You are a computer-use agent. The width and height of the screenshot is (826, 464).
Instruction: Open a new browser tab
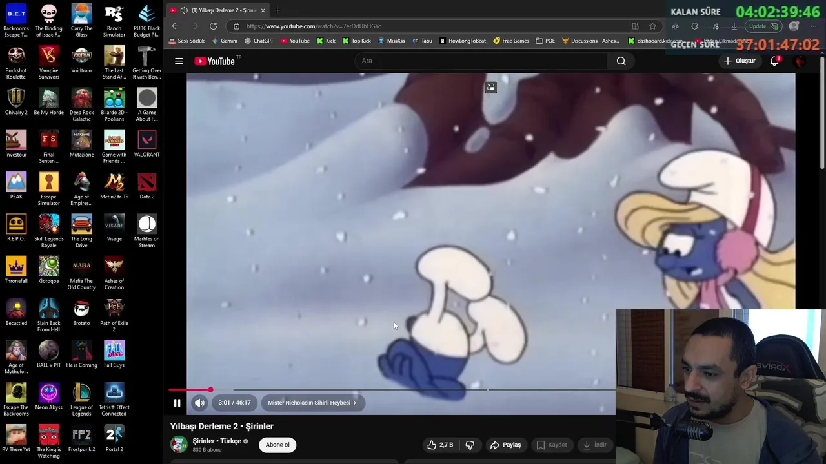(x=277, y=10)
